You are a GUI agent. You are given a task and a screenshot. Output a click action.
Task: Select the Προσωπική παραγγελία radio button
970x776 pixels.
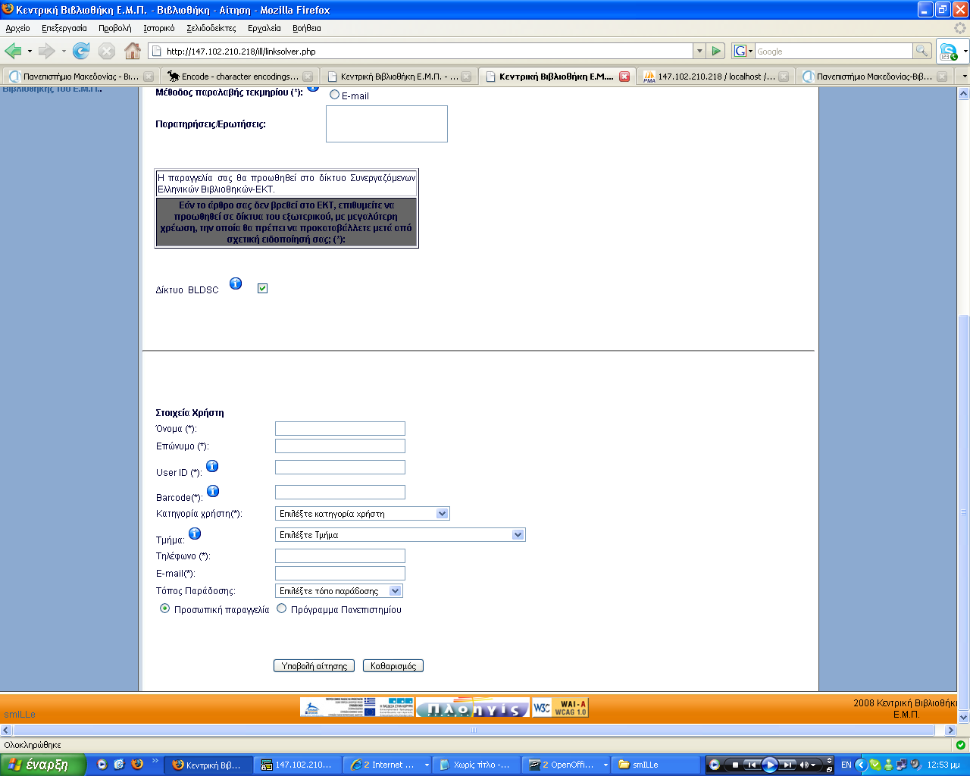point(164,609)
